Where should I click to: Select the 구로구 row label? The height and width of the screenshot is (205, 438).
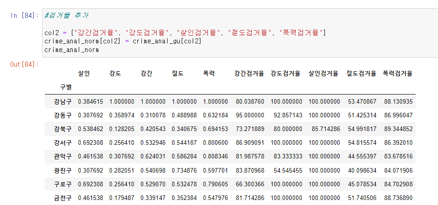63,184
